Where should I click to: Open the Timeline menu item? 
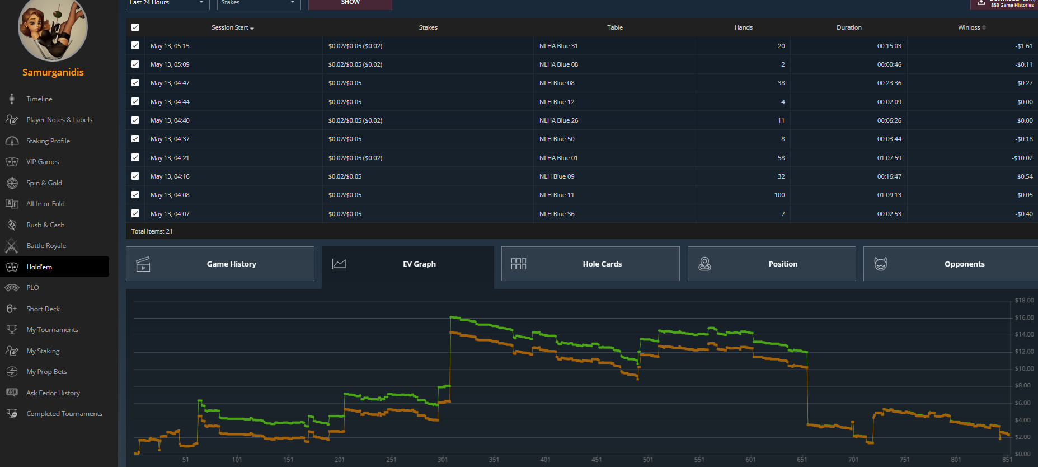pos(39,99)
